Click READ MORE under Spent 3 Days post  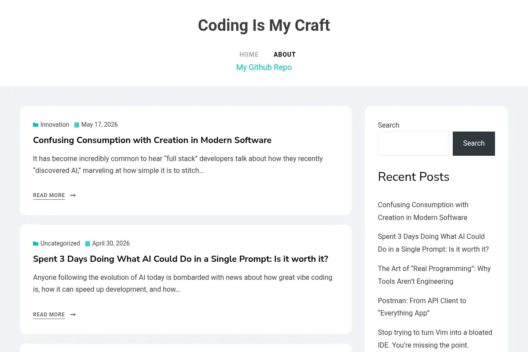coord(49,315)
